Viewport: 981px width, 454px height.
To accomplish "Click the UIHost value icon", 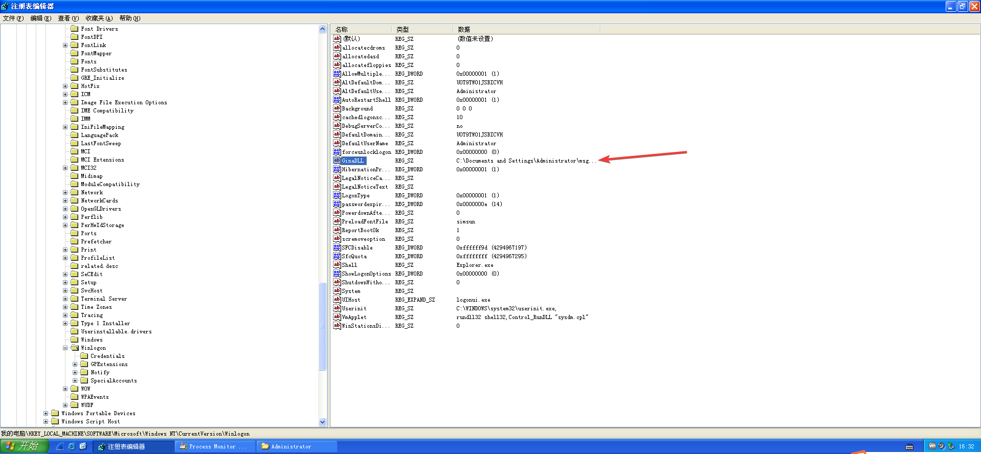I will coord(337,300).
